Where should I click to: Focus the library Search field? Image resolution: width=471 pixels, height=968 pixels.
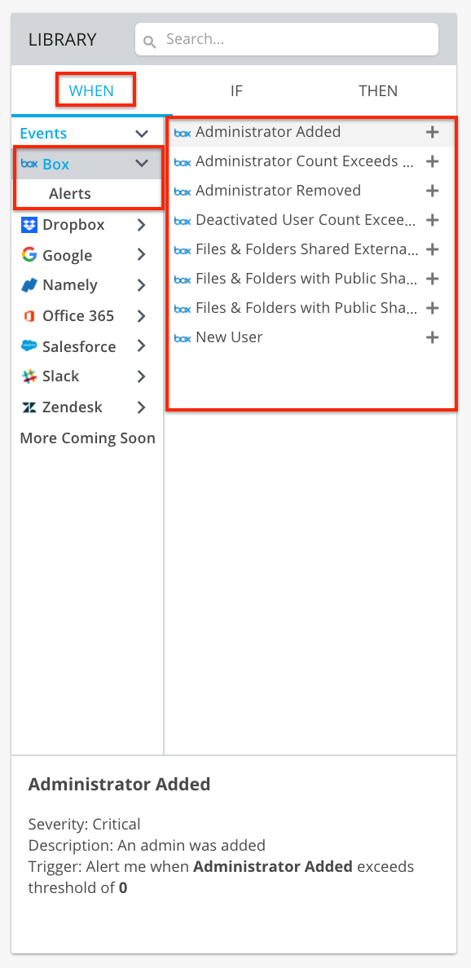[x=287, y=39]
